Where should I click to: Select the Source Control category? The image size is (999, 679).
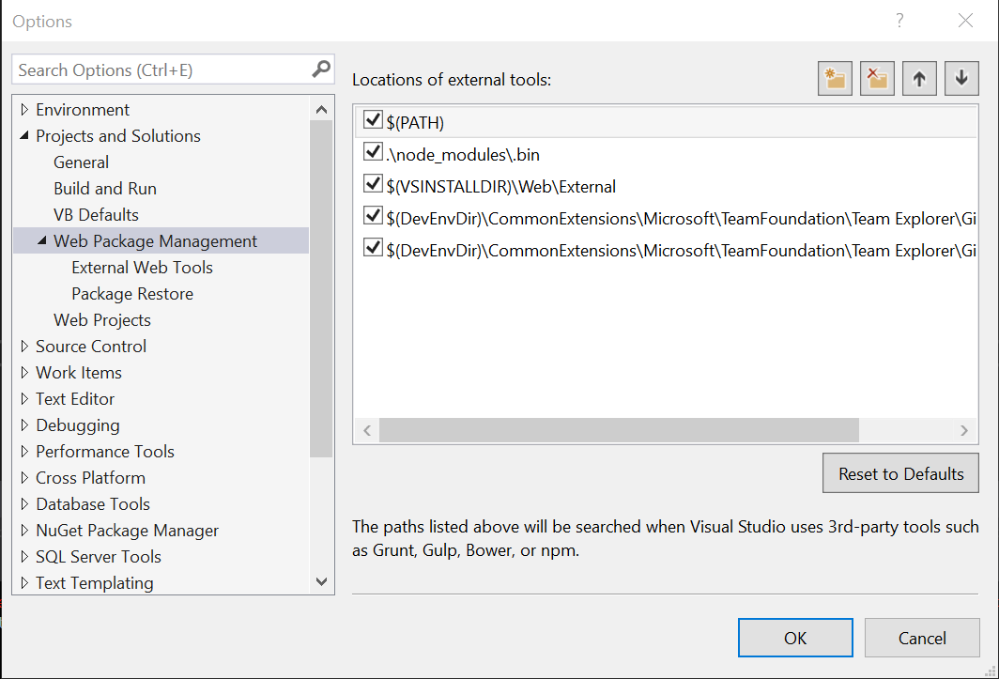(x=91, y=347)
